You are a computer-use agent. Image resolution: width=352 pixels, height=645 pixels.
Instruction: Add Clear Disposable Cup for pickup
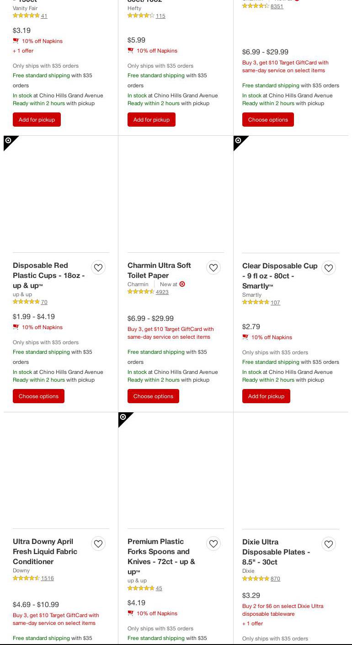click(266, 396)
